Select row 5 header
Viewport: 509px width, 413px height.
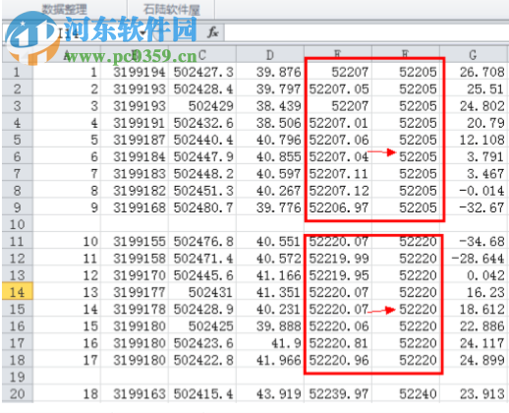pos(18,140)
